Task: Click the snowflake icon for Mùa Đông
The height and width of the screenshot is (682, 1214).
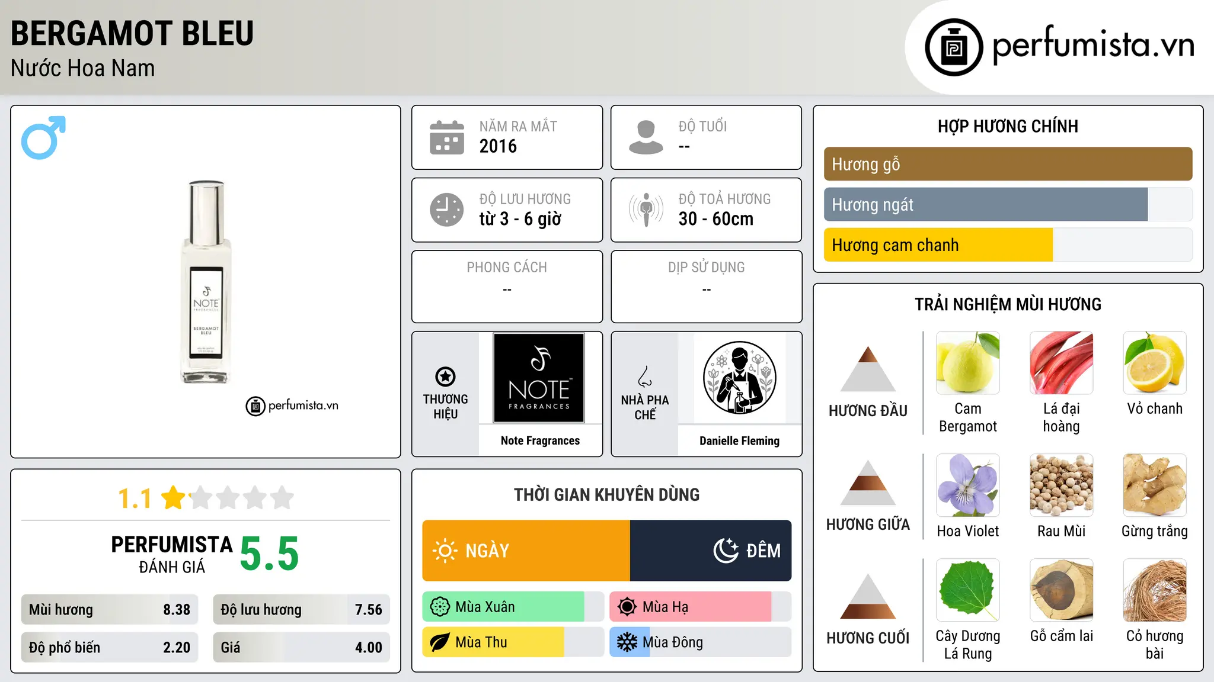Action: tap(627, 642)
